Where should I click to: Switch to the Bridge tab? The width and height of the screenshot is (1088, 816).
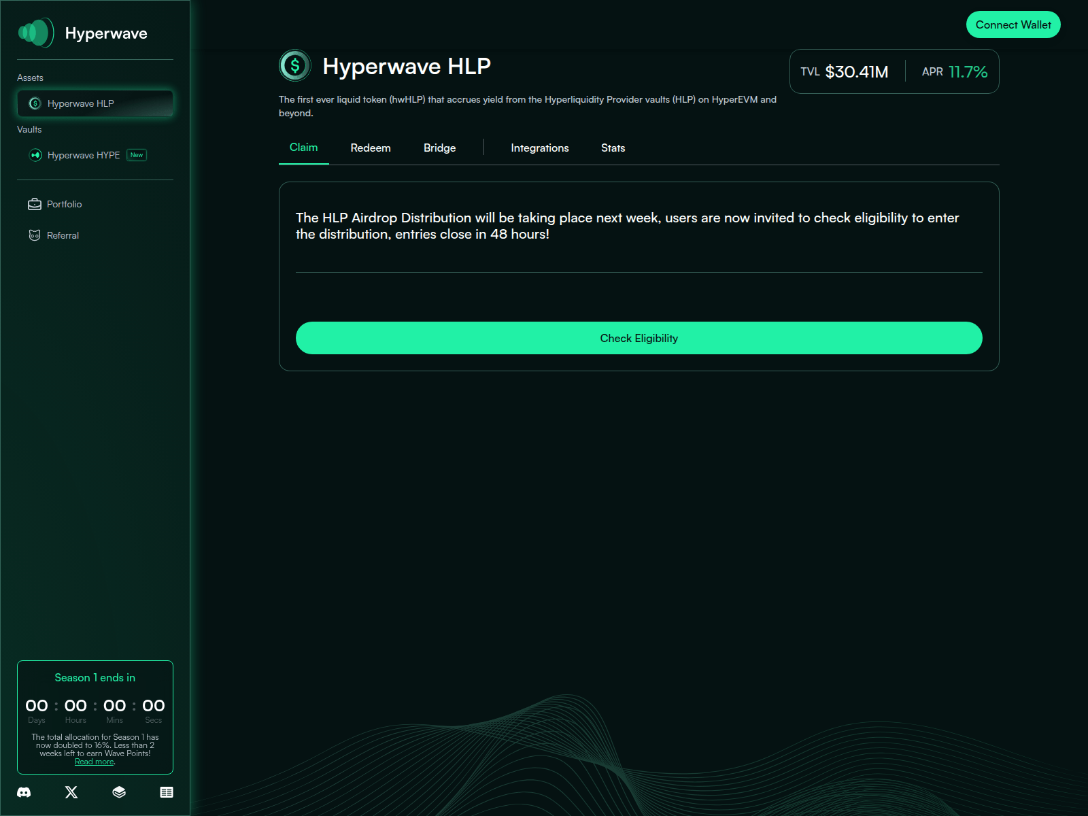pos(439,148)
